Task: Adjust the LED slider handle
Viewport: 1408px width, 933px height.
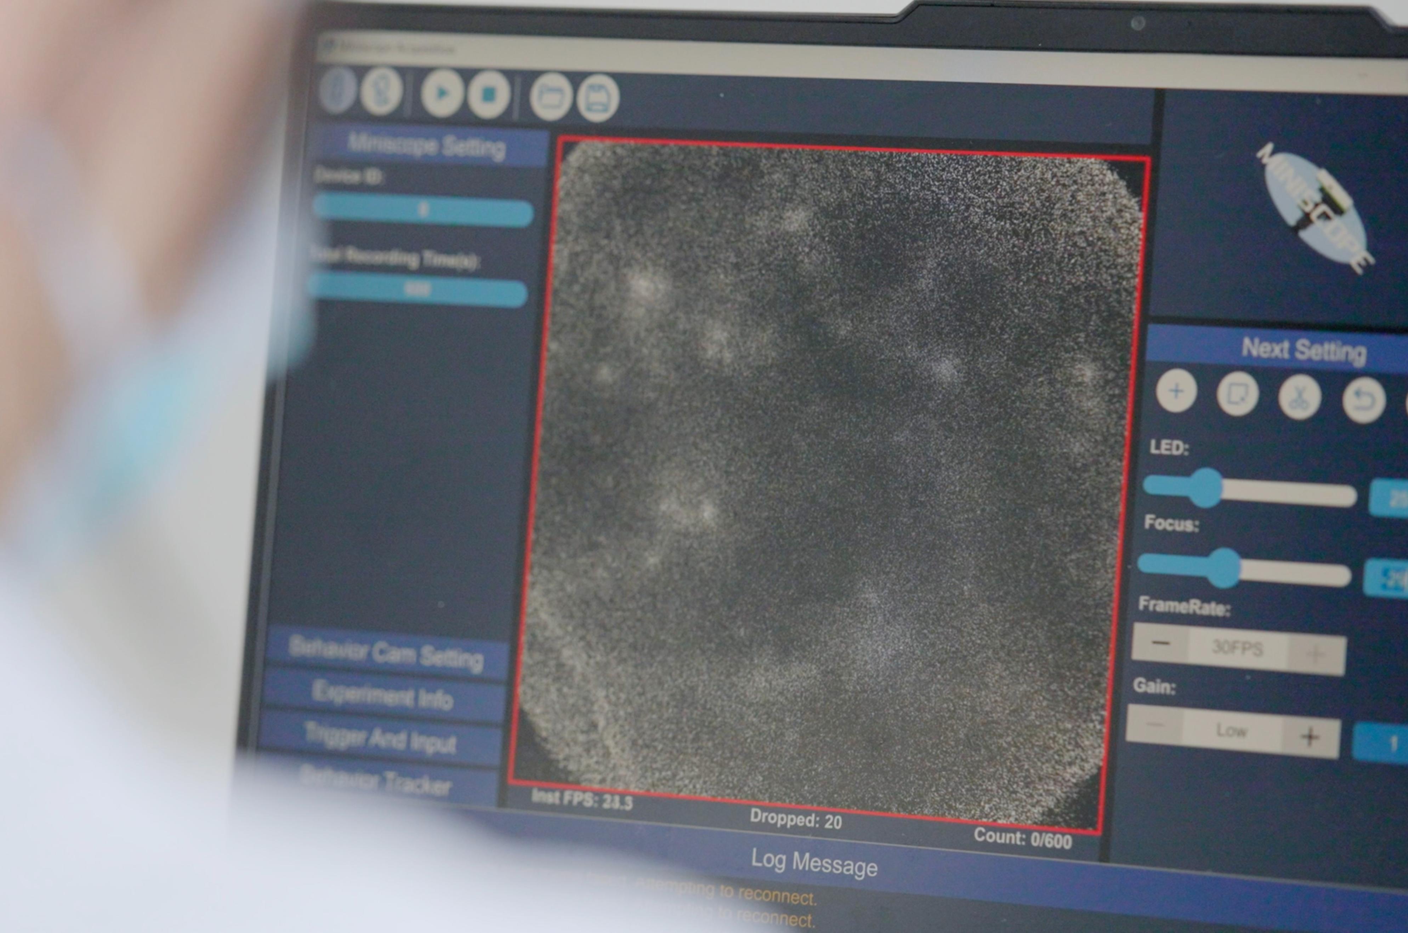Action: click(1206, 487)
